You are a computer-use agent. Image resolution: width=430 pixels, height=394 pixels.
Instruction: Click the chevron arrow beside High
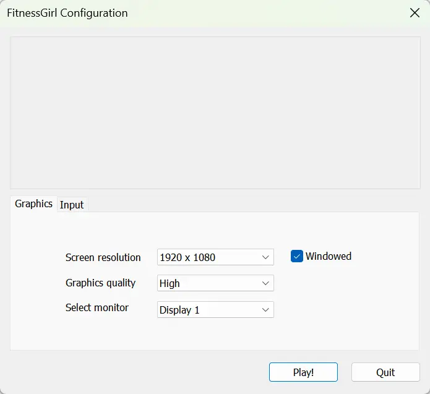click(x=265, y=283)
